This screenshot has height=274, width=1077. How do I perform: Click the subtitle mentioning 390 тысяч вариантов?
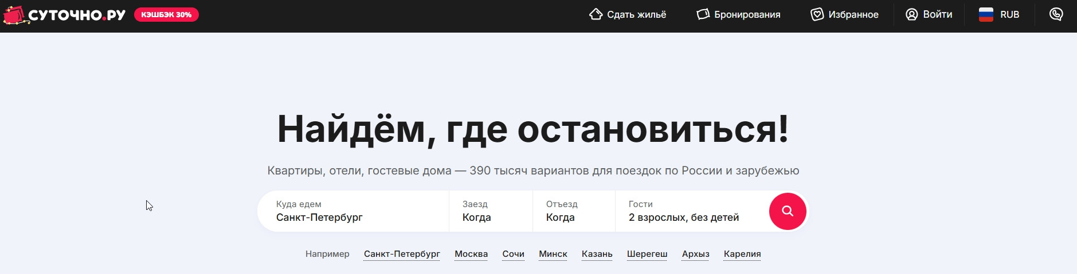[533, 170]
